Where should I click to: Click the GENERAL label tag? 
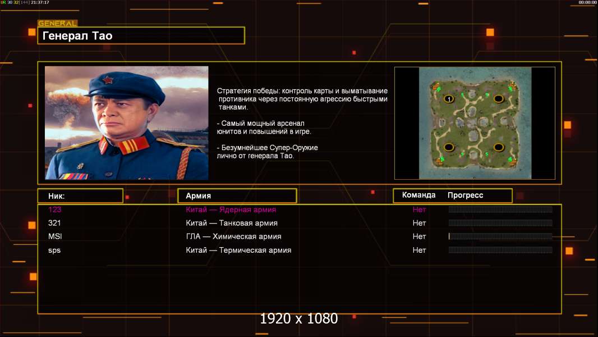point(58,23)
